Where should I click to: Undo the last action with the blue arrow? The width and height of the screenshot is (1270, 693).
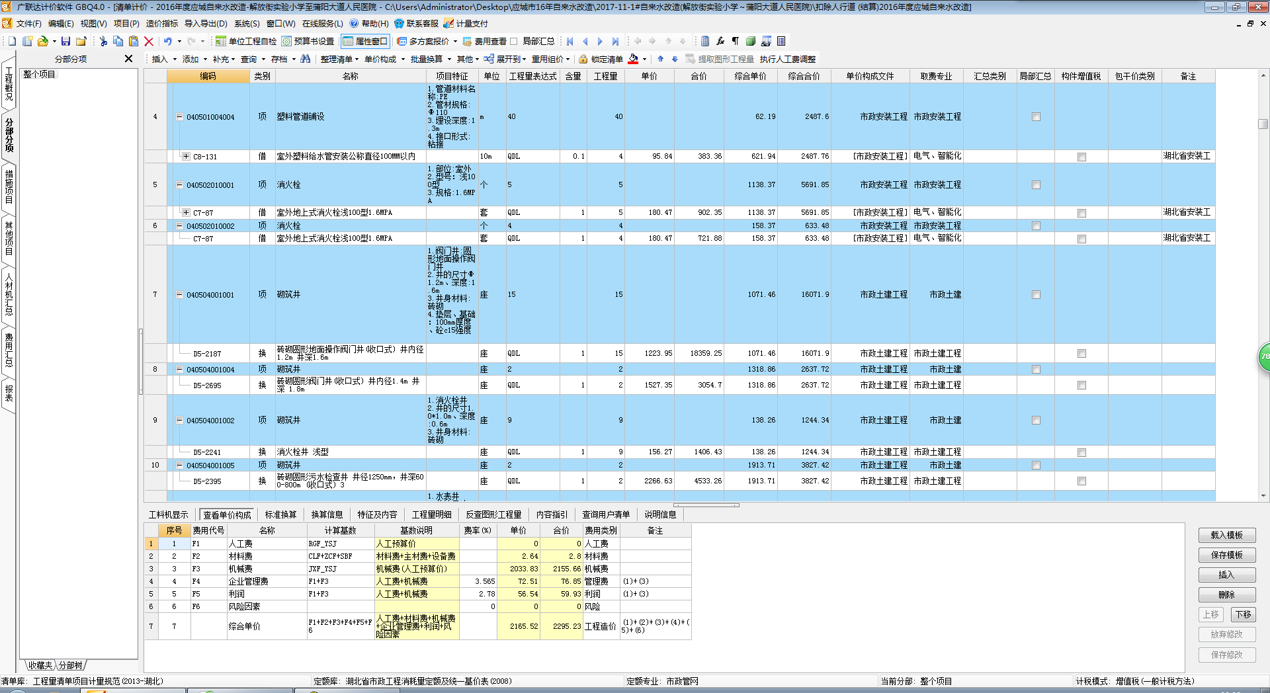click(x=168, y=41)
